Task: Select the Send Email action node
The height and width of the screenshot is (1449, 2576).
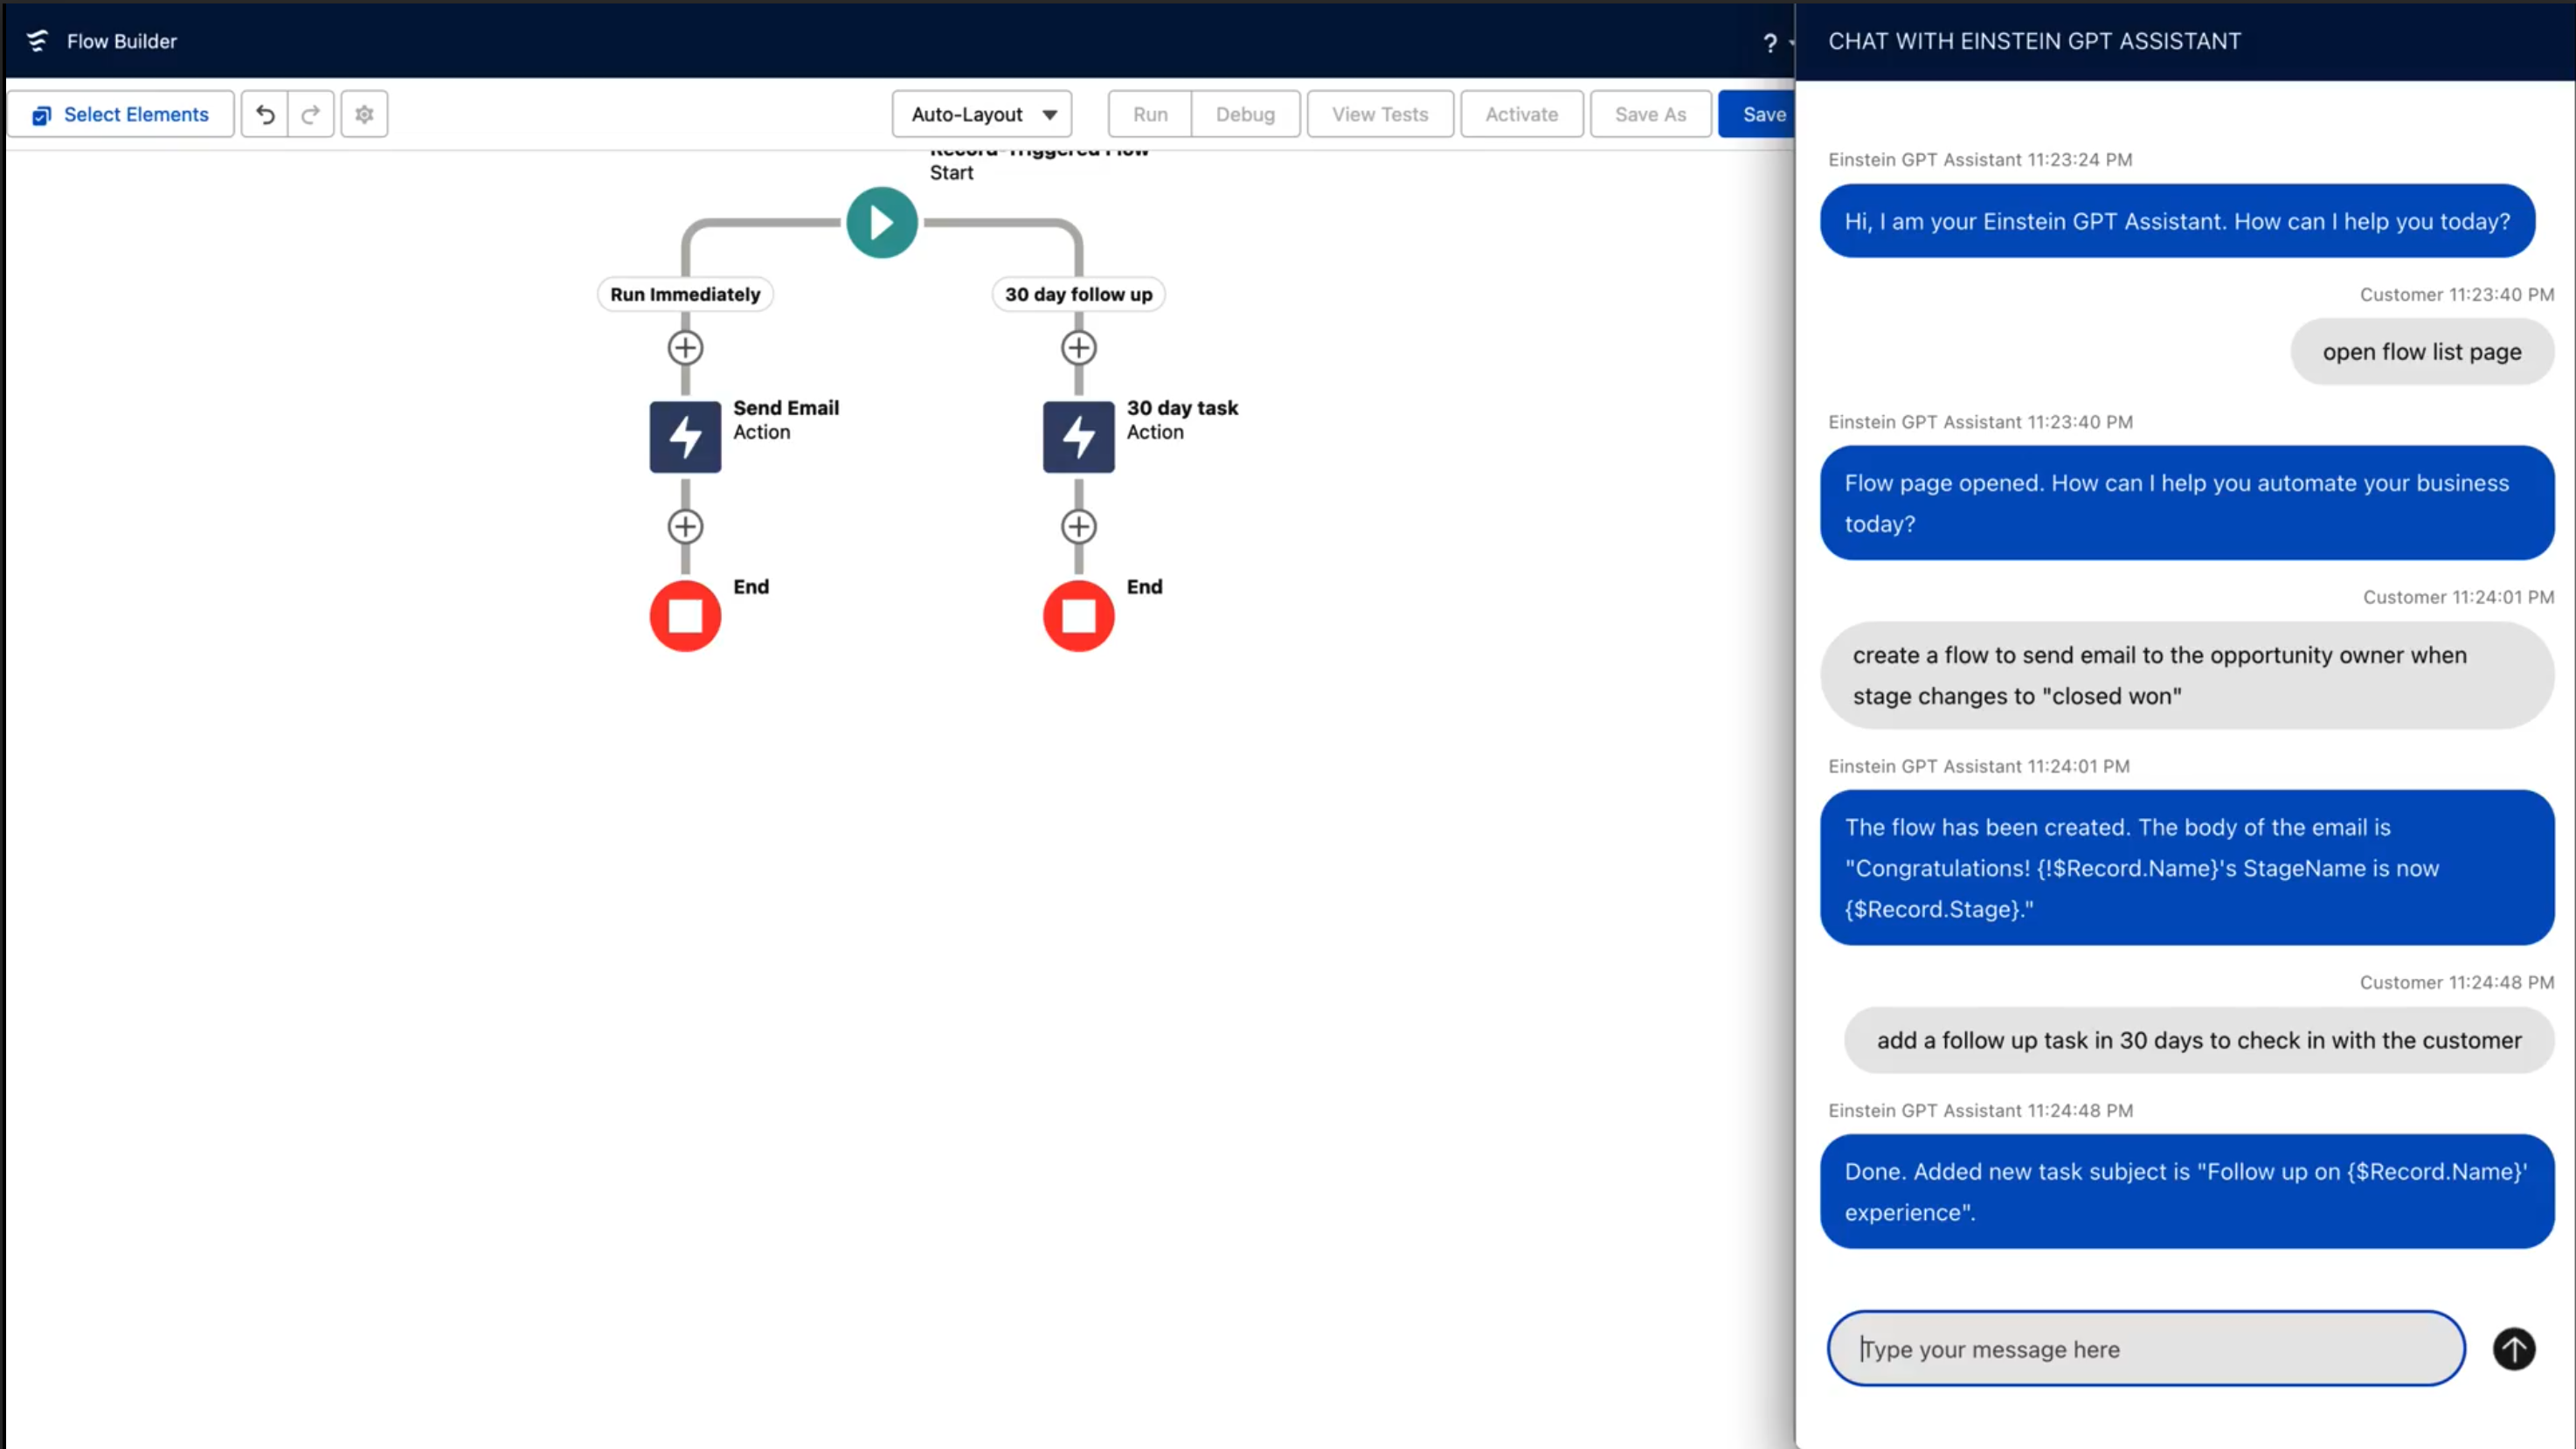Action: click(x=684, y=436)
